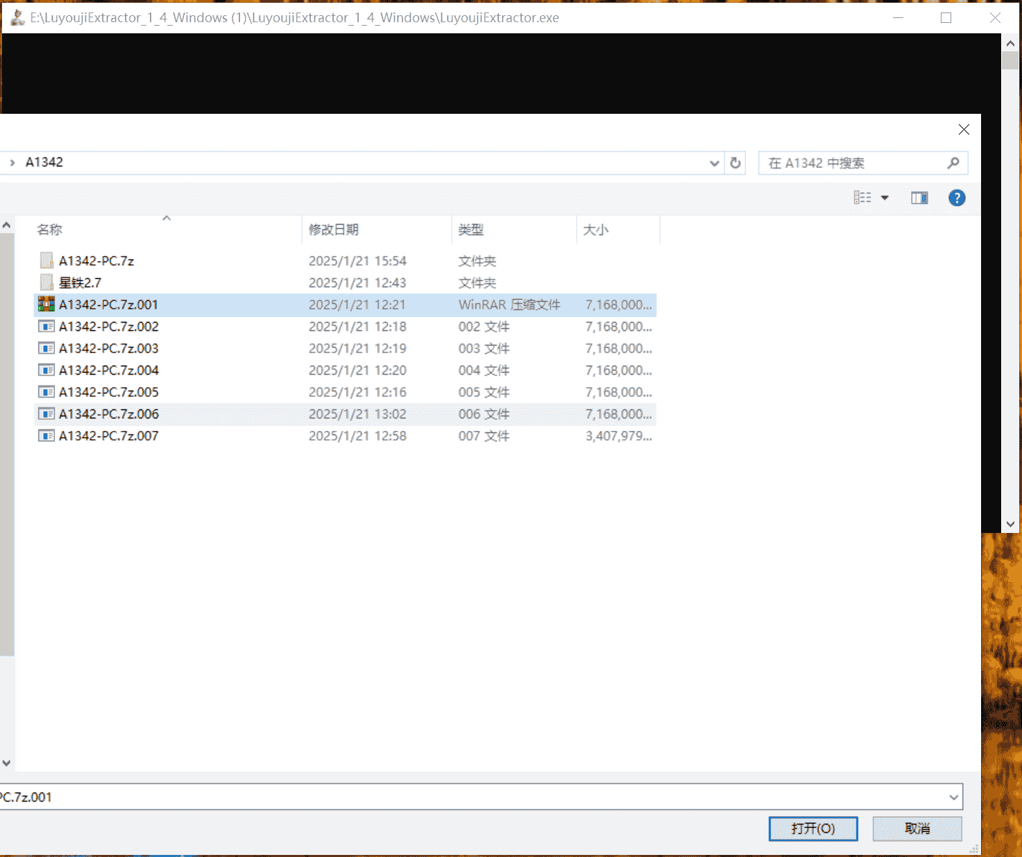Click the A1342-PC.7z folder icon
Viewport: 1022px width, 857px height.
pos(46,261)
